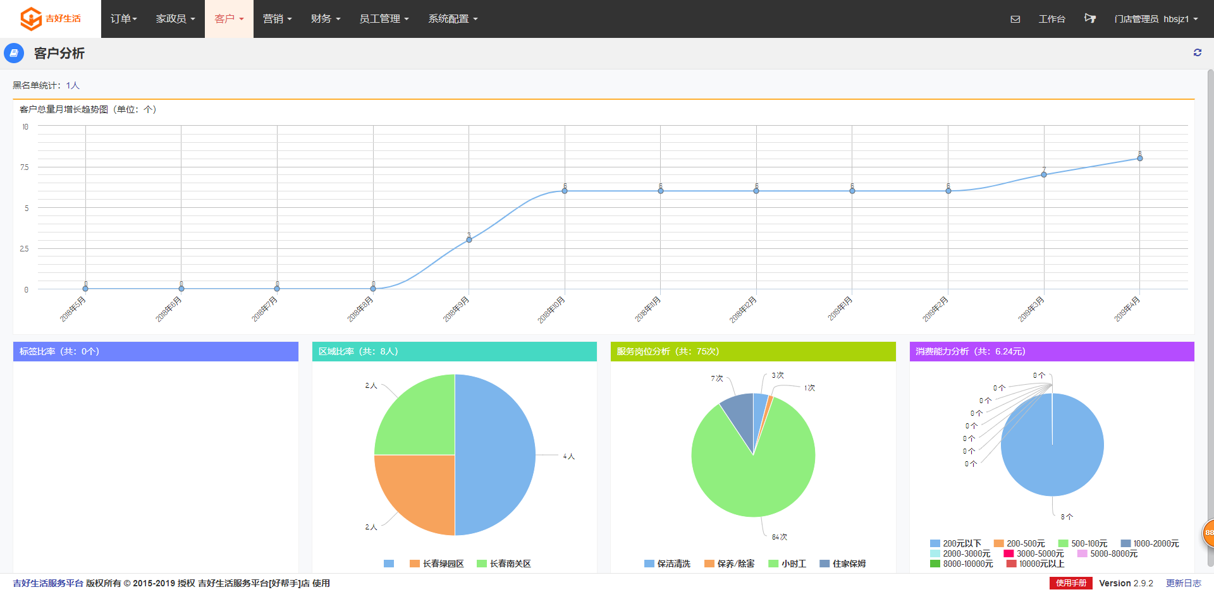
Task: Click the 2019年4月 data point on trend chart
Action: (x=1140, y=158)
